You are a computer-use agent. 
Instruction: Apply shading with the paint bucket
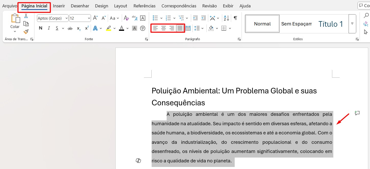click(211, 28)
